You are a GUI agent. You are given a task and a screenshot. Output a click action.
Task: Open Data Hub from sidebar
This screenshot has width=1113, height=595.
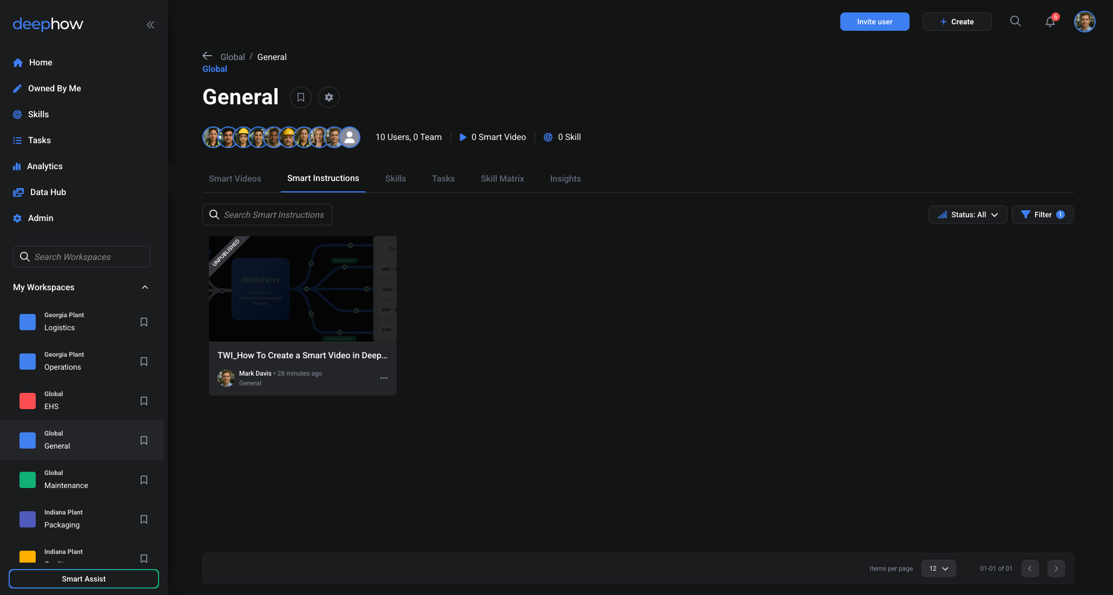[x=48, y=192]
